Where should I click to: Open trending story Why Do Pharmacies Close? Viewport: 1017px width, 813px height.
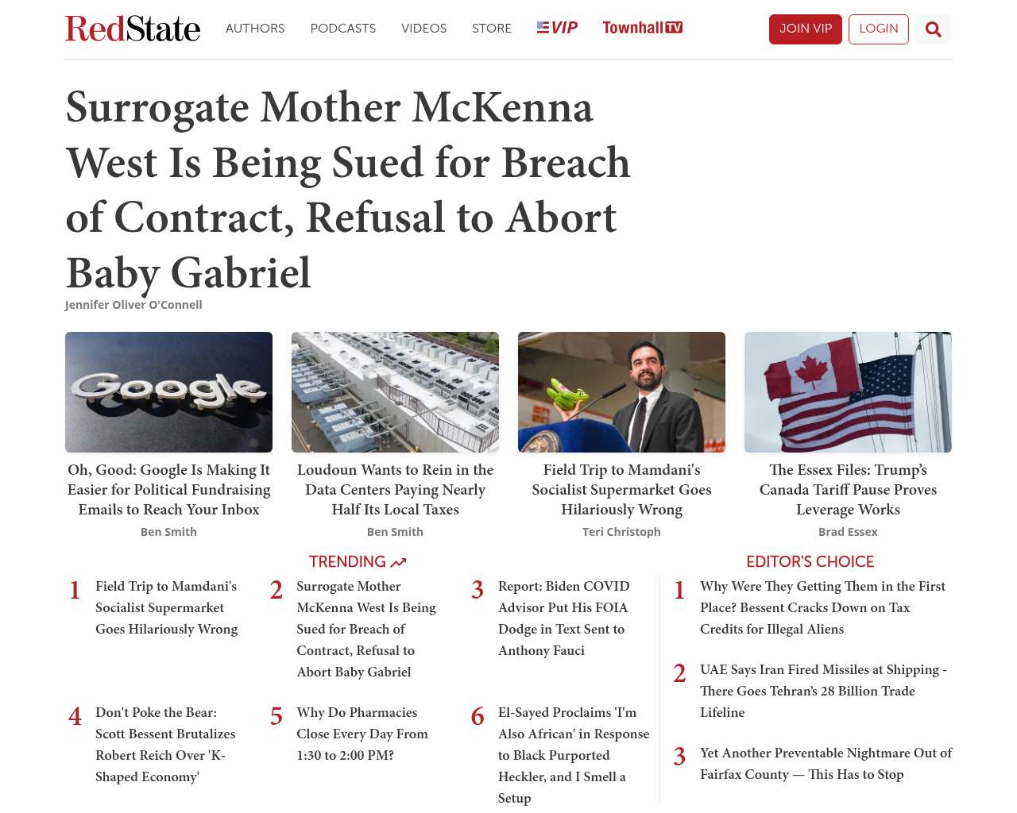tap(362, 734)
